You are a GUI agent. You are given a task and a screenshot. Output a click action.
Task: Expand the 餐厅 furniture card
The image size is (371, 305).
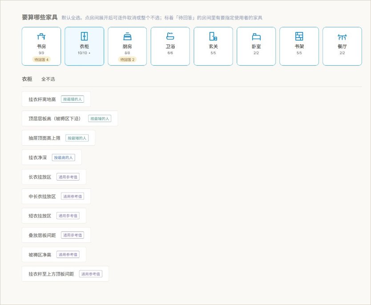pos(342,46)
